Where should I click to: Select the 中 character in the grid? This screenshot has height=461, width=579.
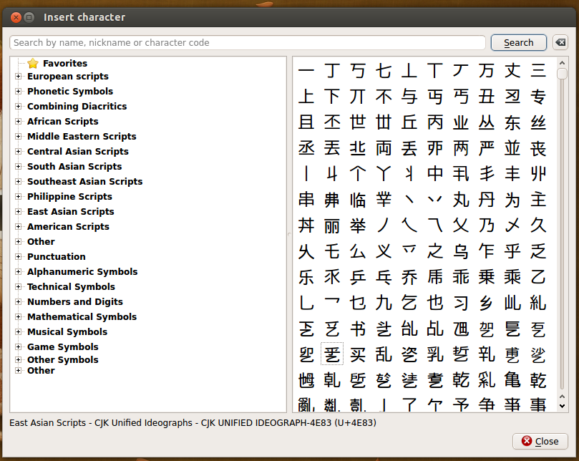(435, 173)
